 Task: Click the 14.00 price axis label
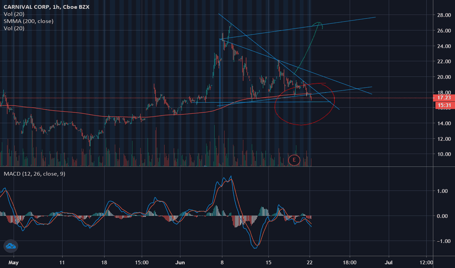(x=444, y=123)
